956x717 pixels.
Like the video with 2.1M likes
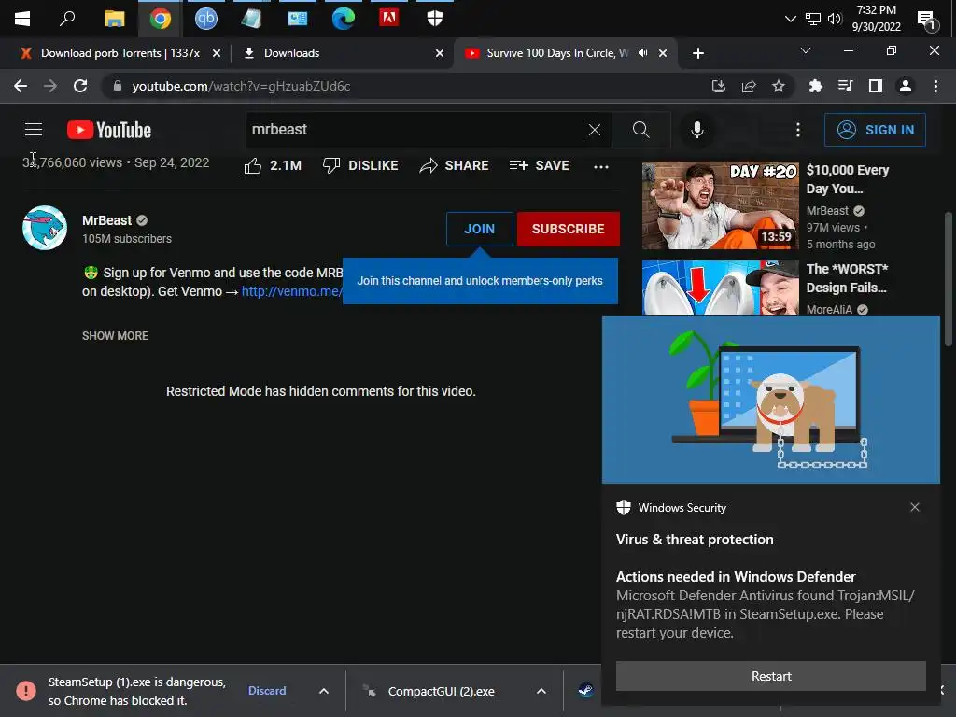click(273, 165)
